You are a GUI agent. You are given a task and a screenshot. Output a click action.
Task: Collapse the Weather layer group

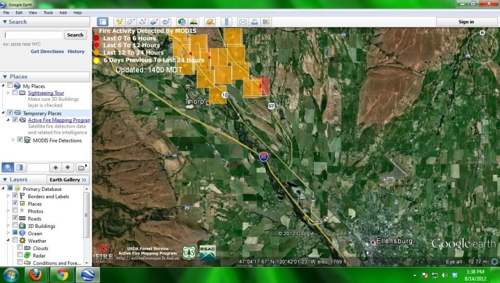(8, 241)
